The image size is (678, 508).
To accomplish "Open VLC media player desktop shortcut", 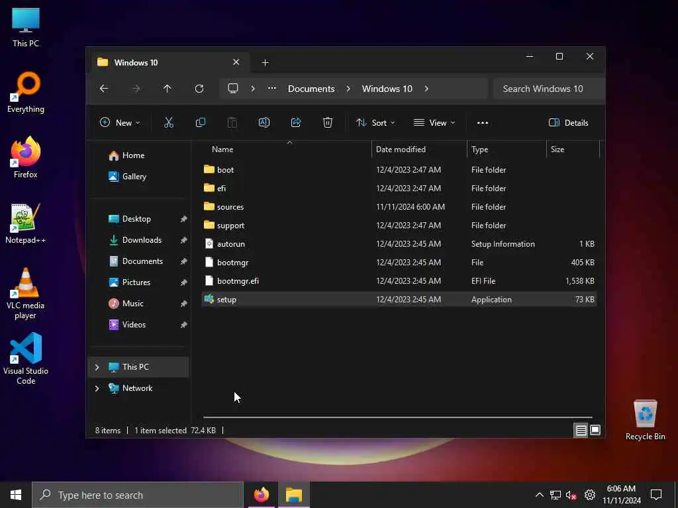I will 26,294.
